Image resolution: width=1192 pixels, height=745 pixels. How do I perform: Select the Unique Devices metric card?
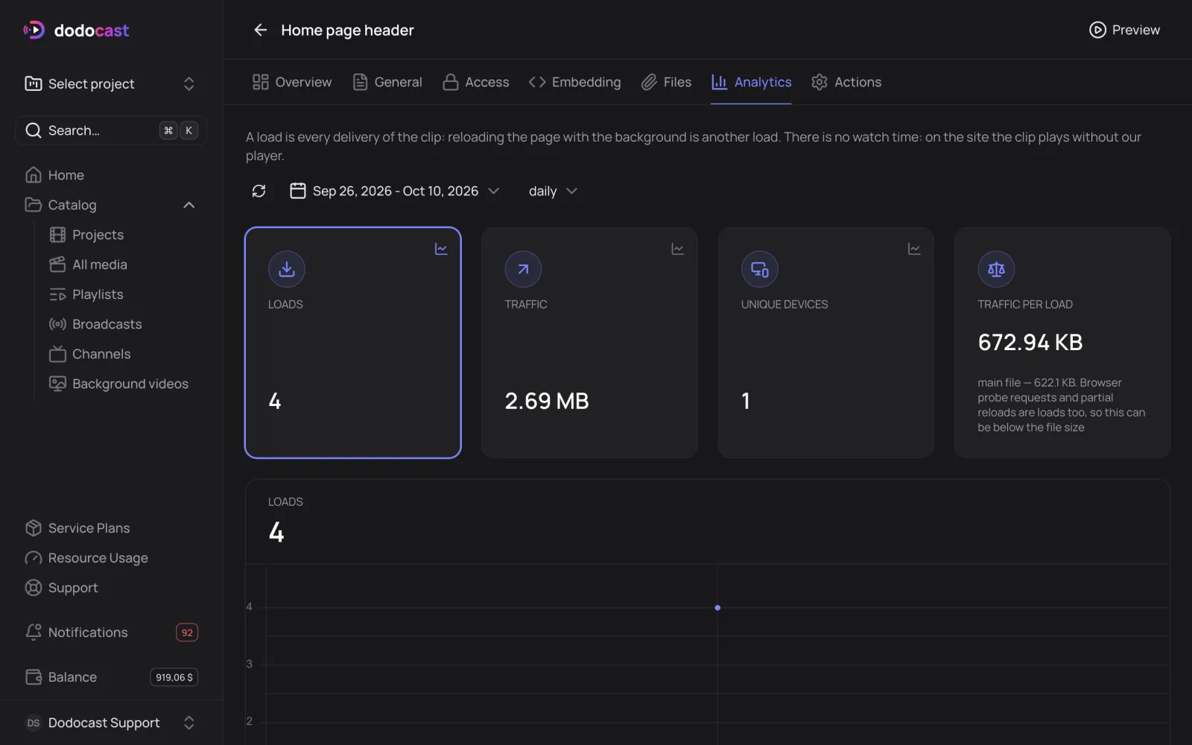coord(825,343)
